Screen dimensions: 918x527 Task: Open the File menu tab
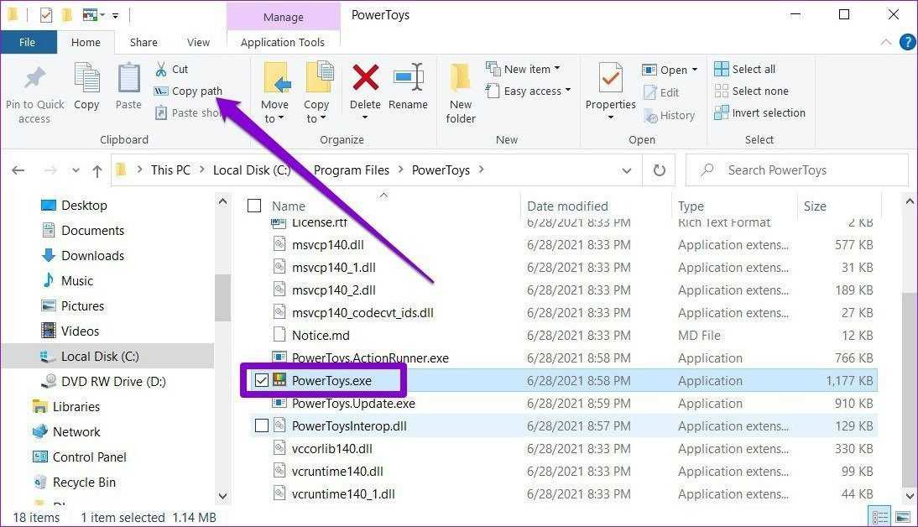28,42
